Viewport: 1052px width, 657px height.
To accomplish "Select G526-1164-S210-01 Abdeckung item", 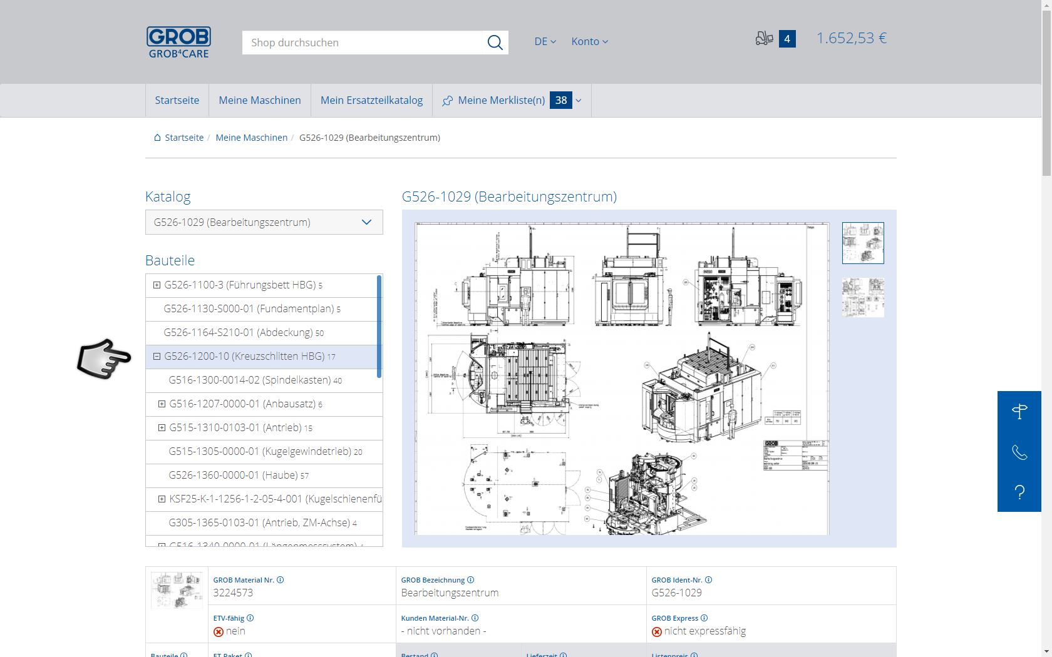I will coord(264,333).
